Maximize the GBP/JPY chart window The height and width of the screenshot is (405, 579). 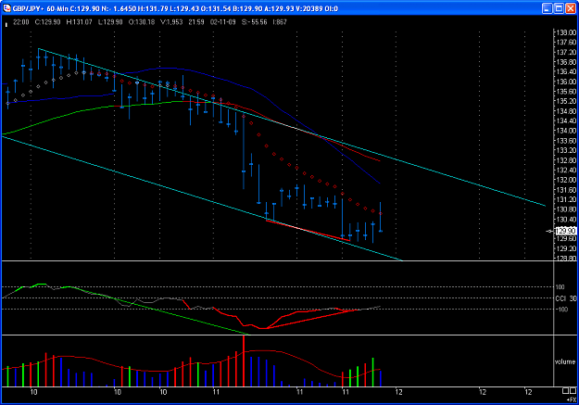pyautogui.click(x=559, y=8)
